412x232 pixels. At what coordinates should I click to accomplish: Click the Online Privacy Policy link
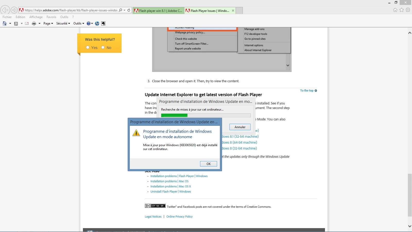pos(179,217)
